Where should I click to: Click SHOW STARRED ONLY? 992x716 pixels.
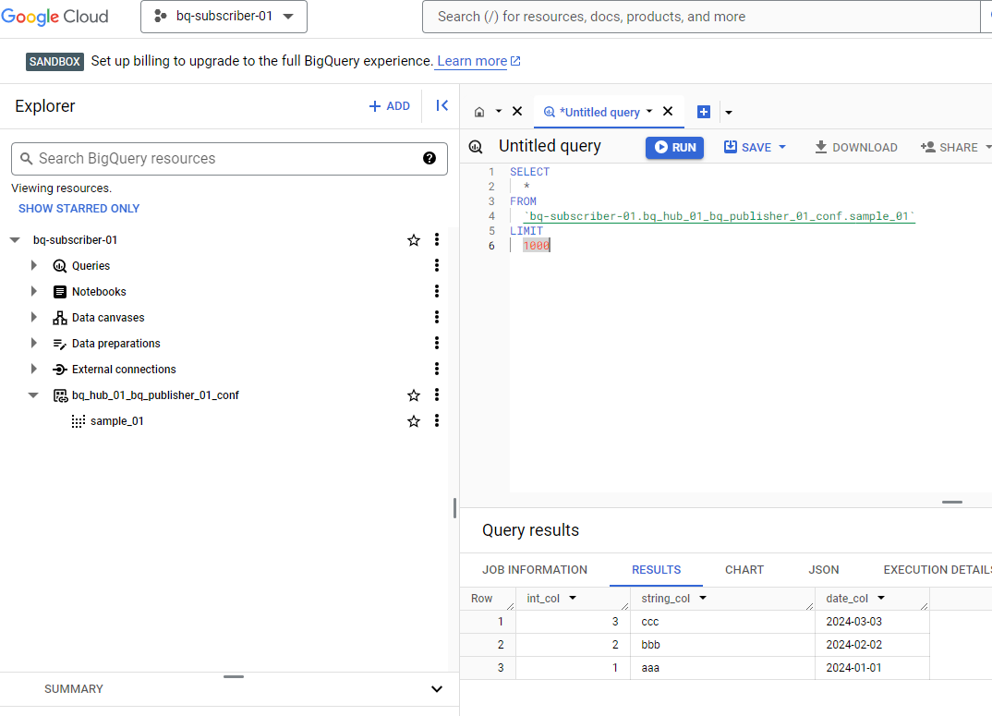click(79, 208)
